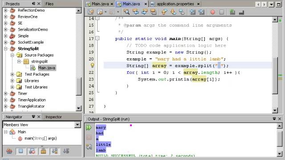Open the editor document list dropdown arrow
This screenshot has height=160, width=285.
point(271,4)
